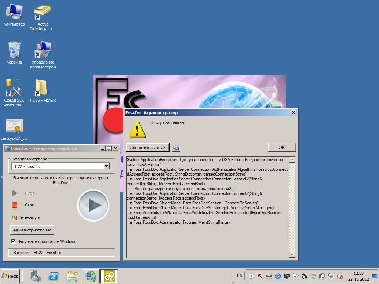Close the FossDoc менеджер серверов window
The image size is (379, 284).
tap(115, 148)
